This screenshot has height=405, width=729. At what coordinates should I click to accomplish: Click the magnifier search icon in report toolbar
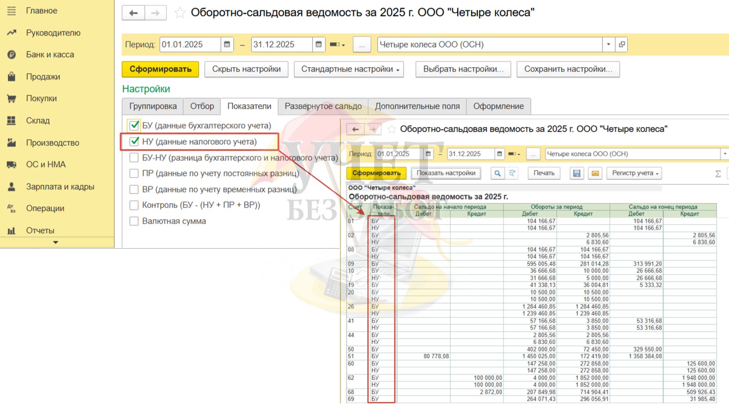click(497, 173)
